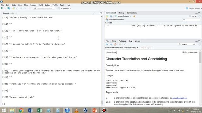Viewport: 202px width, 113px height.
Task: Open the List view dropdown
Action: pos(193,16)
